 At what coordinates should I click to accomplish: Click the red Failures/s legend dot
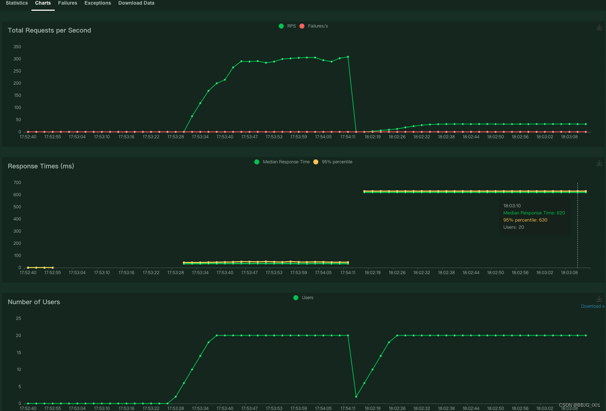302,26
